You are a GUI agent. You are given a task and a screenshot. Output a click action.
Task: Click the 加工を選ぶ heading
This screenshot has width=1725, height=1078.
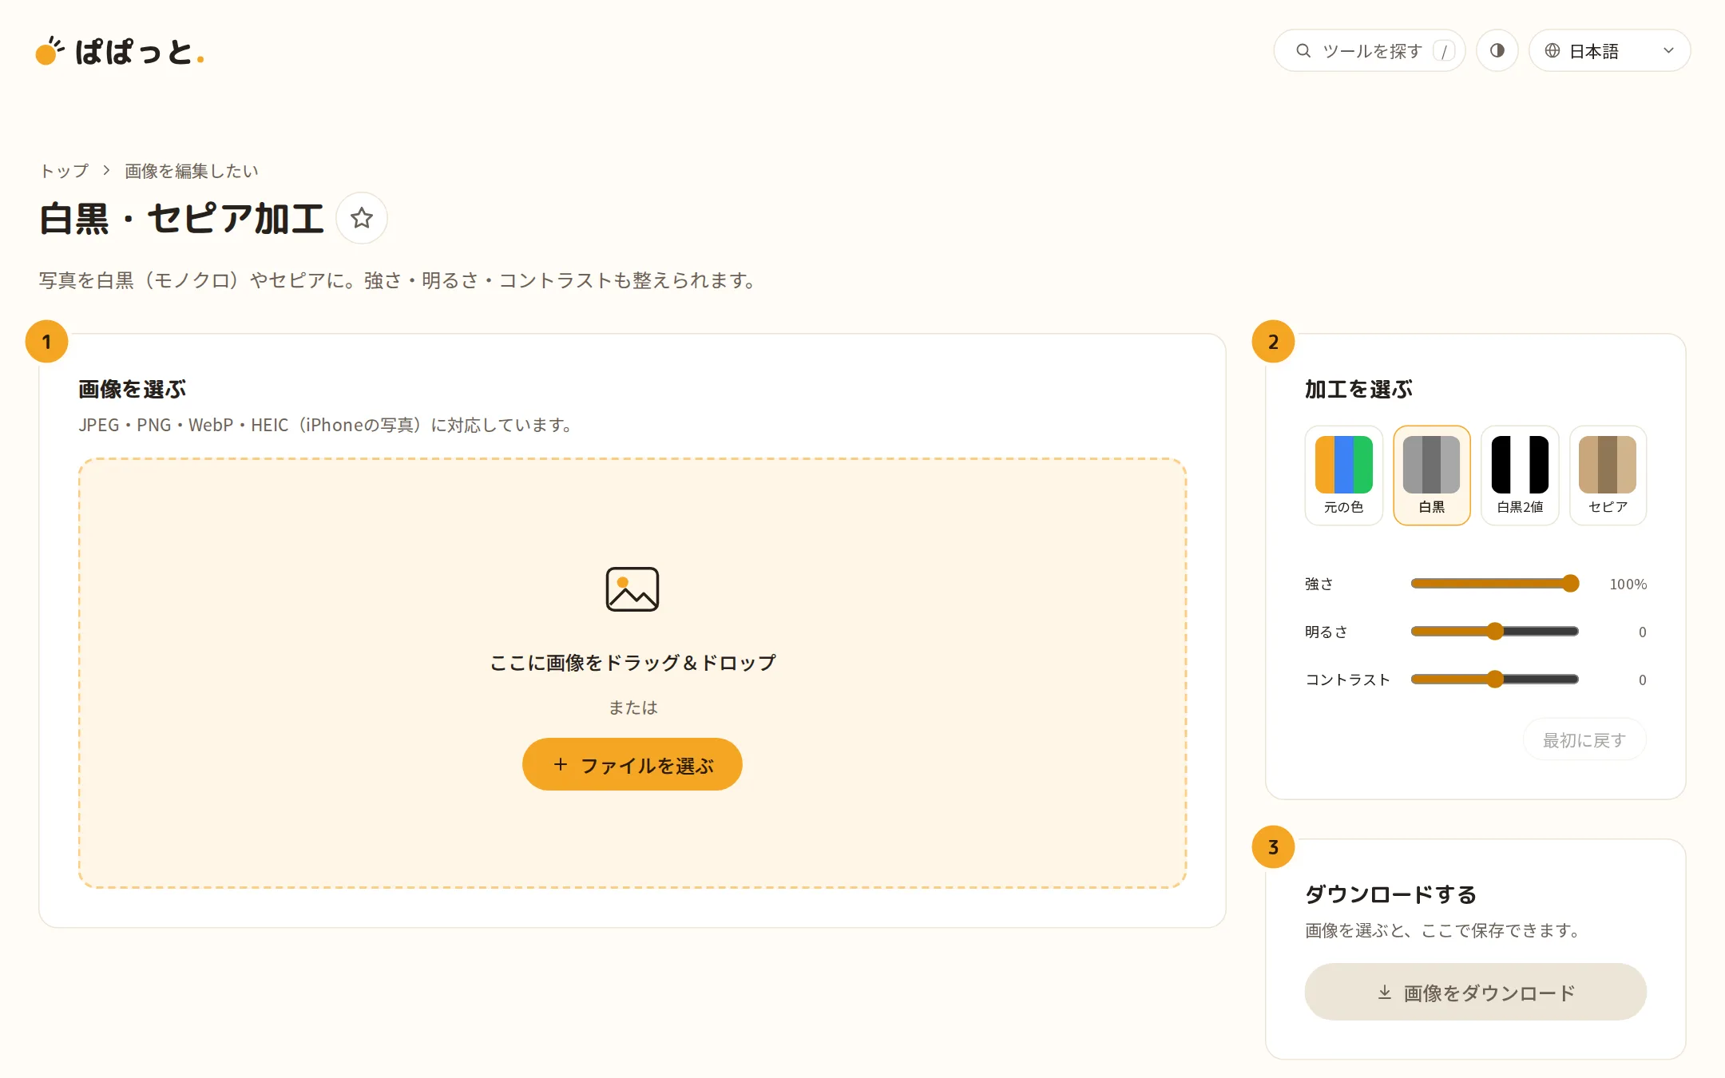(x=1358, y=389)
